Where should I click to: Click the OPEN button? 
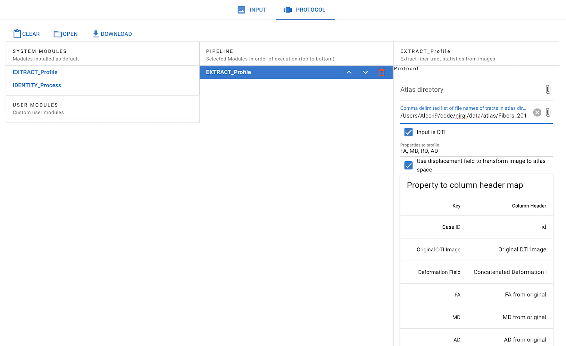66,34
